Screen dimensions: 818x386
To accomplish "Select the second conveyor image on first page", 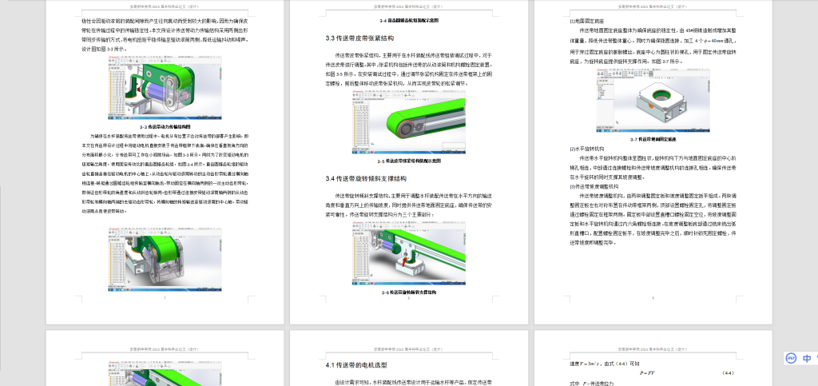I will [x=165, y=259].
